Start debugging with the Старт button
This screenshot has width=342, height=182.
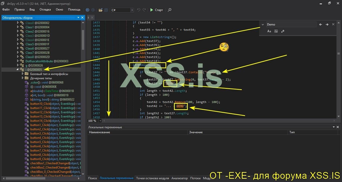156,10
